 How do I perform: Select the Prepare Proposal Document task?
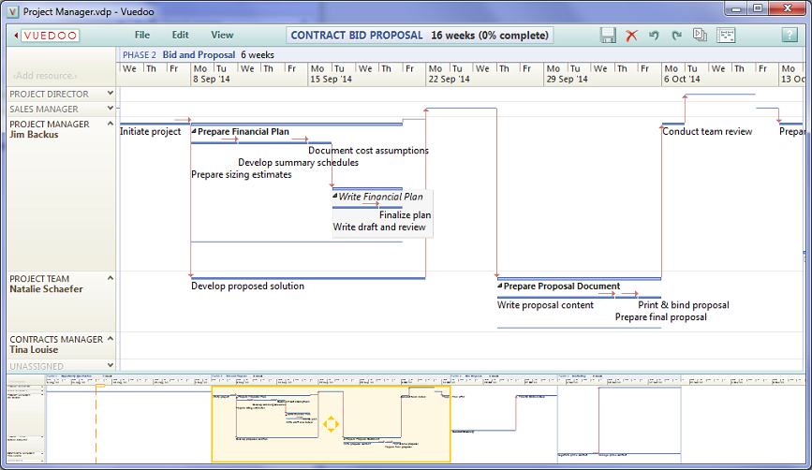[x=562, y=286]
